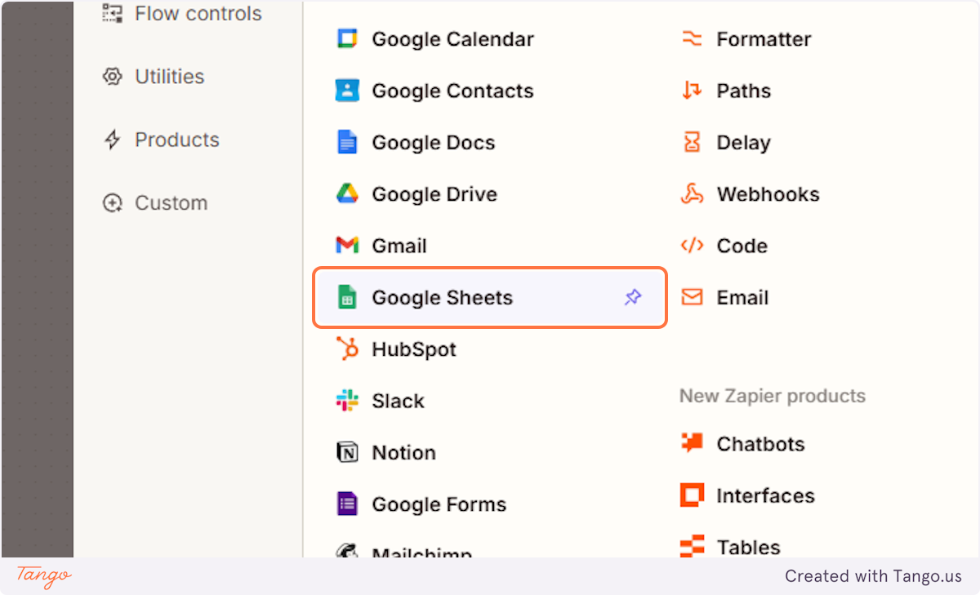Click the Interfaces icon
Image resolution: width=980 pixels, height=595 pixels.
(692, 495)
